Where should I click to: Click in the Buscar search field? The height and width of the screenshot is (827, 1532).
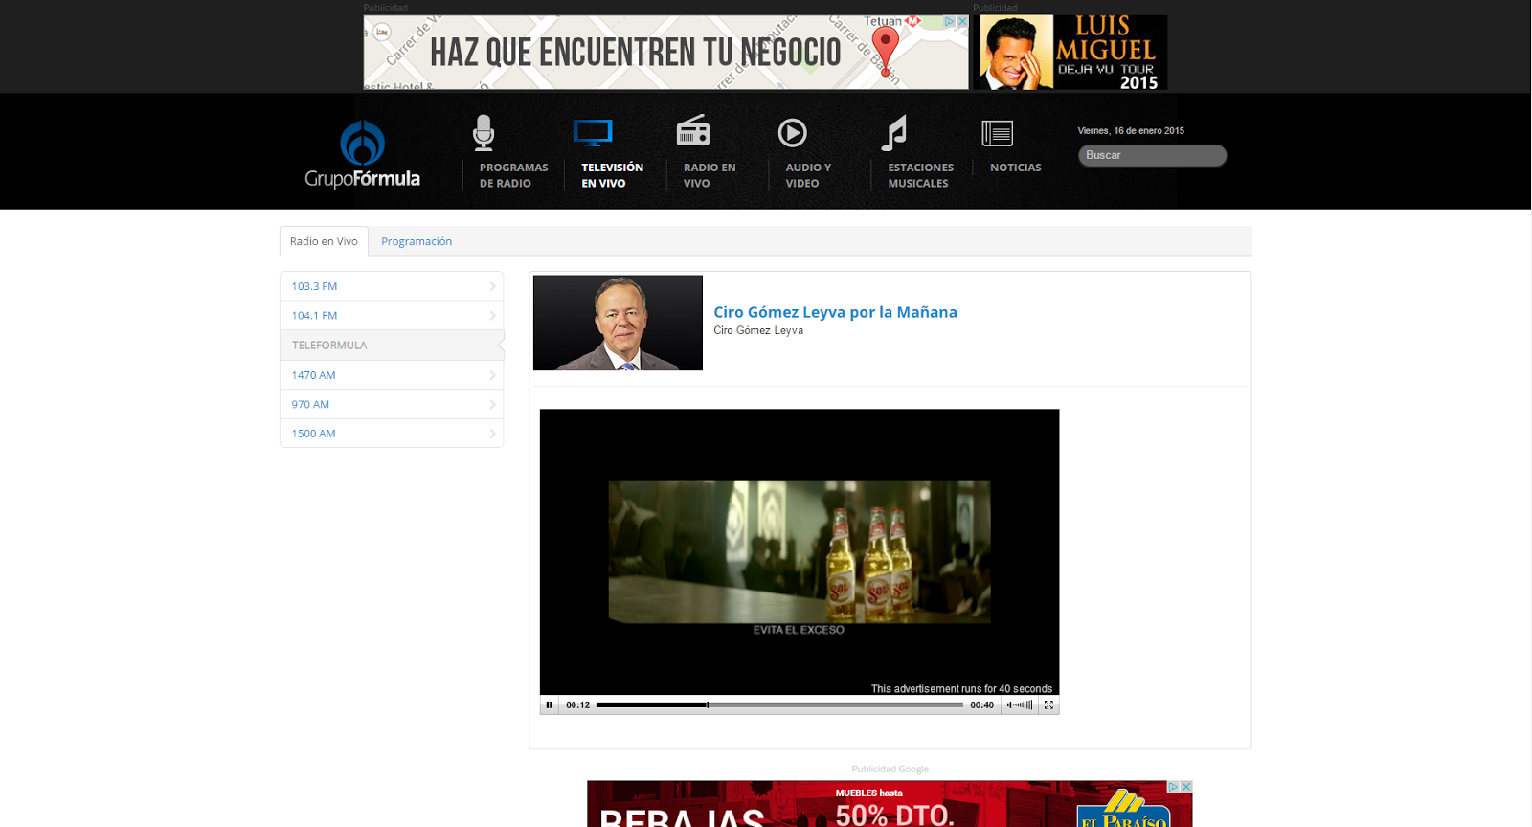pos(1152,155)
